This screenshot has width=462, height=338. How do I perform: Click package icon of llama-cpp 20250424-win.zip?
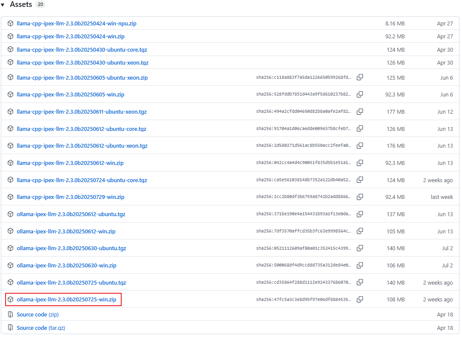point(10,36)
